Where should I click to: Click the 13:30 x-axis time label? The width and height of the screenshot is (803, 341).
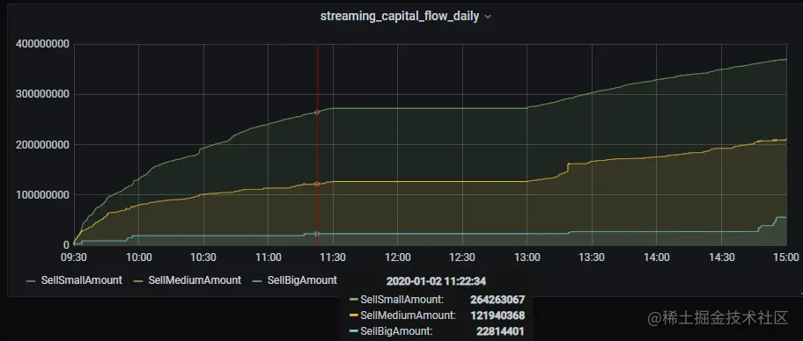pos(592,258)
